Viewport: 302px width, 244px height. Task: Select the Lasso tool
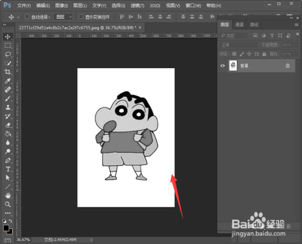(8, 54)
